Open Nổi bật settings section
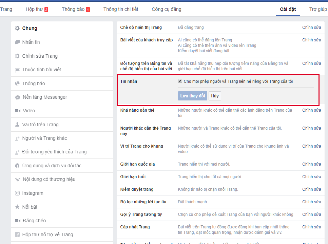This screenshot has width=328, height=244. click(x=62, y=207)
